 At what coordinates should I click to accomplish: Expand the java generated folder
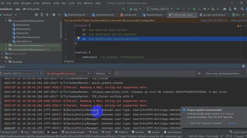tap(2, 54)
